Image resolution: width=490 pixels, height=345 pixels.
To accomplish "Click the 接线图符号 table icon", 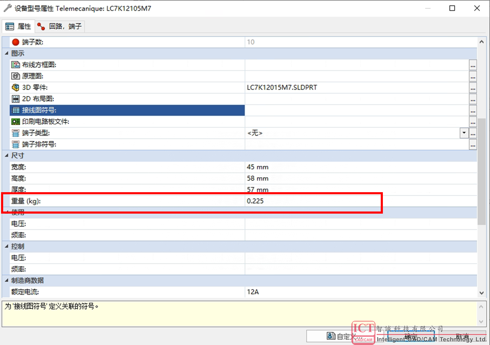I will point(15,110).
